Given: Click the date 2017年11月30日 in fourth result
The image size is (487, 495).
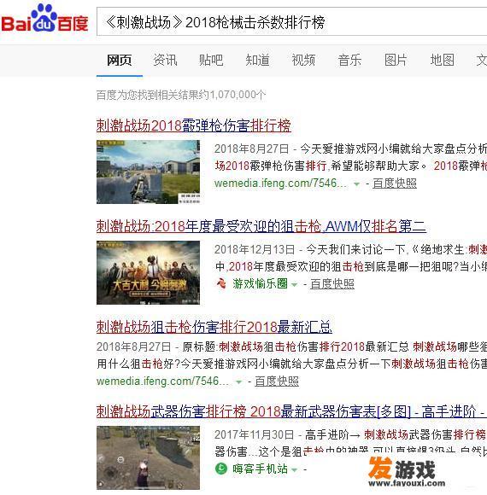Looking at the screenshot, I should click(255, 434).
